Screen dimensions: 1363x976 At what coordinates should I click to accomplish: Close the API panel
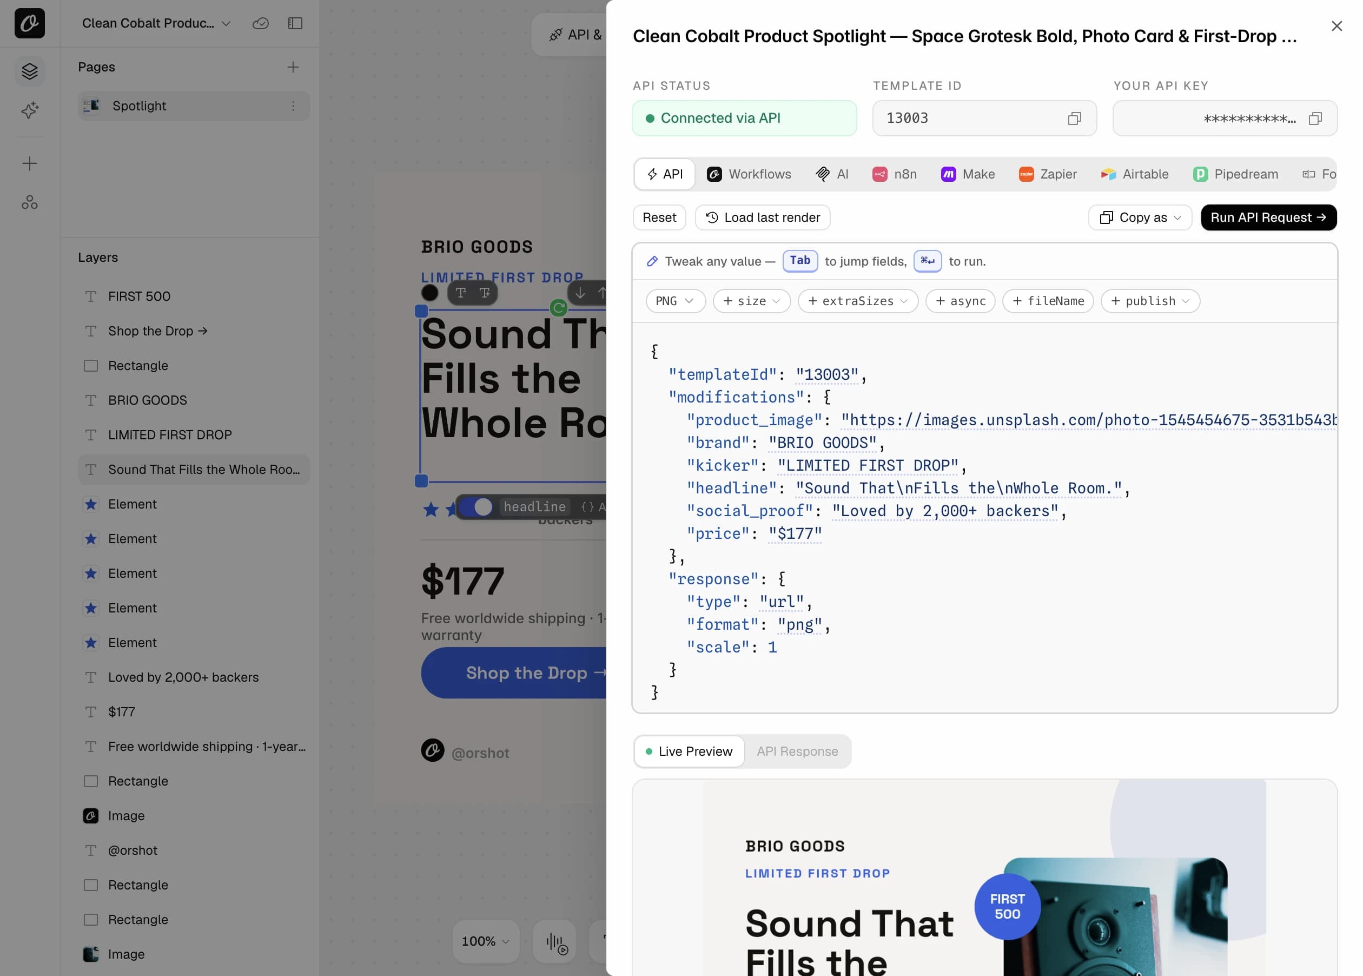pos(1336,26)
